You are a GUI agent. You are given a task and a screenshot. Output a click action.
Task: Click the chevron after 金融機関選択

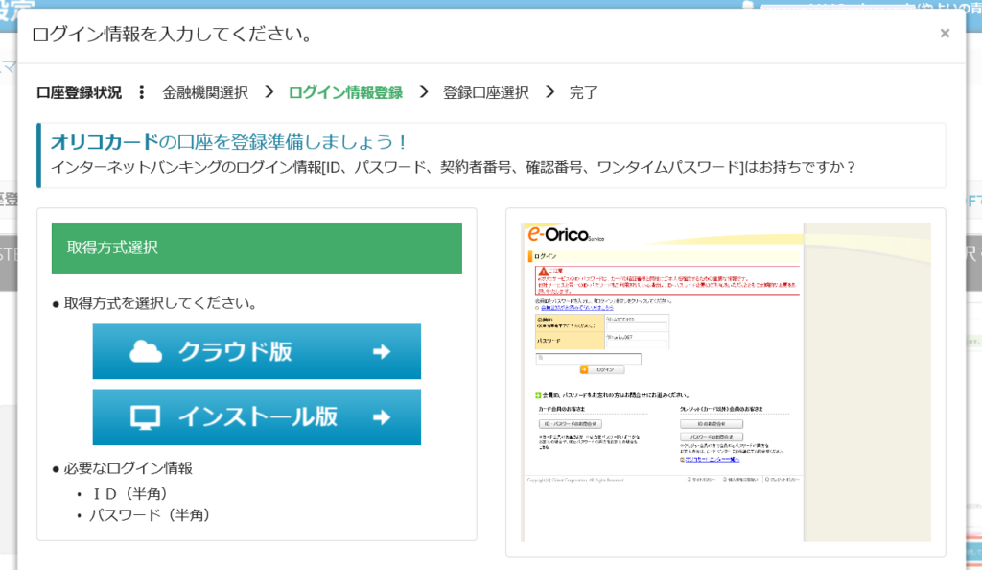(x=269, y=92)
